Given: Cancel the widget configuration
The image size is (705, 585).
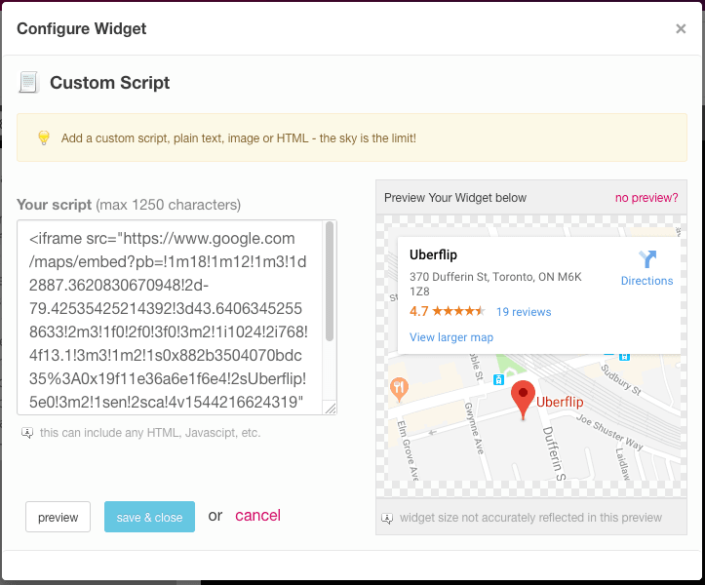Looking at the screenshot, I should click(257, 516).
